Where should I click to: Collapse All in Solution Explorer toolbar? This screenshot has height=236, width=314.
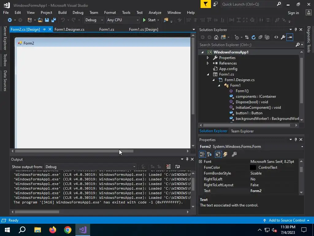260,37
